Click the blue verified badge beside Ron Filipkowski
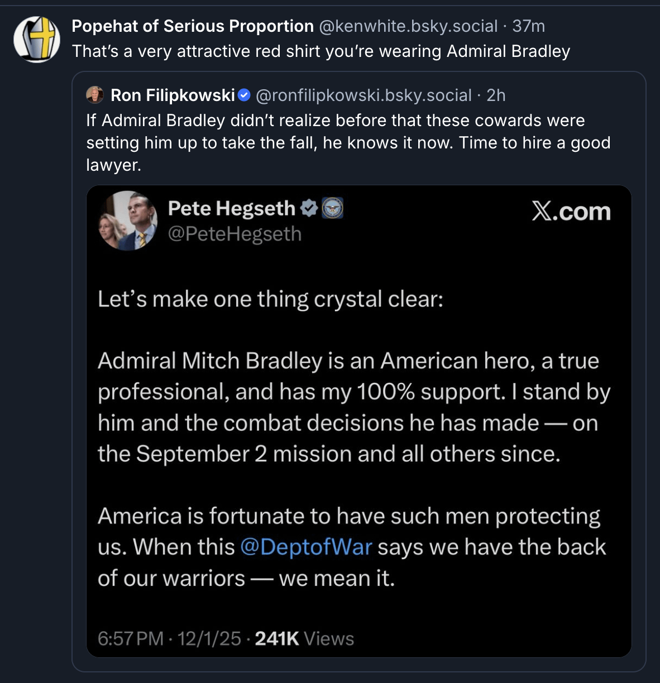 coord(244,95)
